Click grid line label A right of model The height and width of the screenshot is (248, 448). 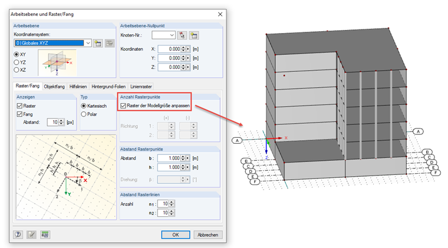(x=419, y=131)
